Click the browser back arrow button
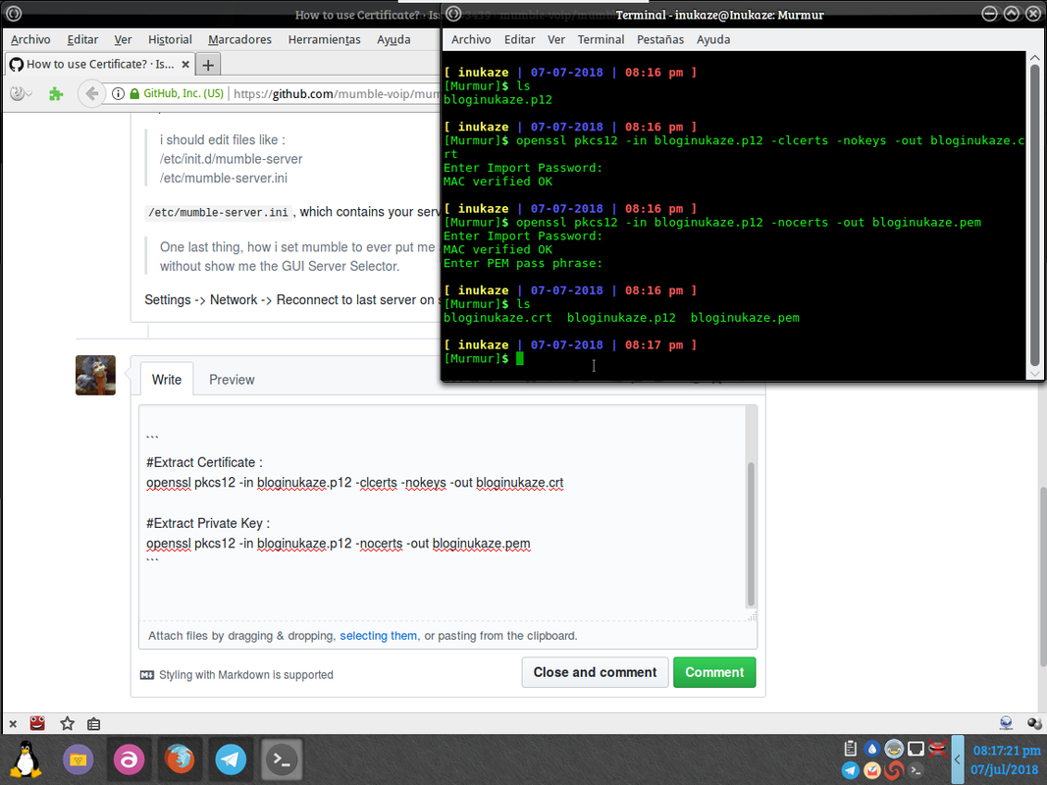 tap(92, 93)
